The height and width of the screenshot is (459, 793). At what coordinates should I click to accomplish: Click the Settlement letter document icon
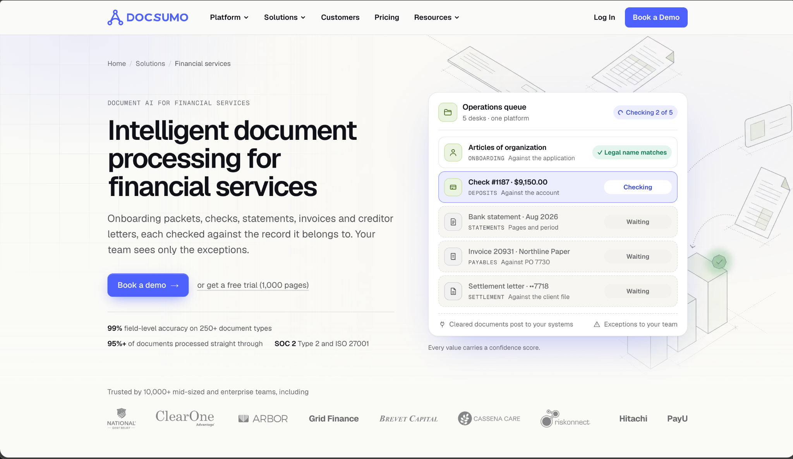[x=453, y=291]
